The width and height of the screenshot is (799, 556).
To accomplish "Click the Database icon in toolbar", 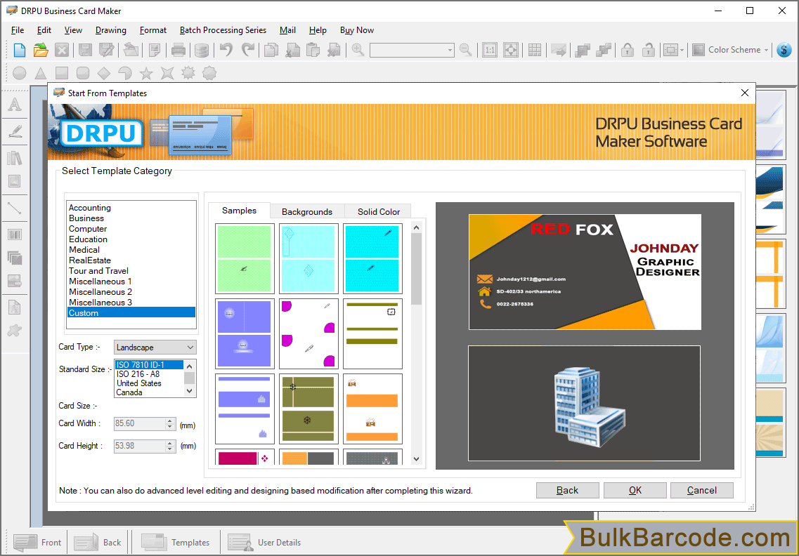I will pos(202,50).
